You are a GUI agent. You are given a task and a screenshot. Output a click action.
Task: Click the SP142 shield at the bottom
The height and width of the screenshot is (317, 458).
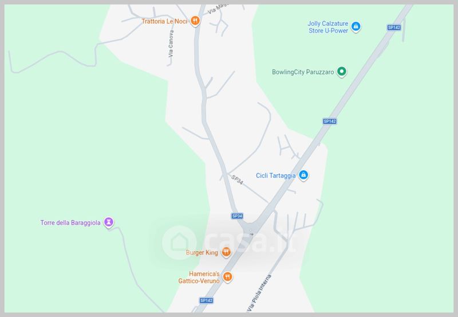click(206, 300)
